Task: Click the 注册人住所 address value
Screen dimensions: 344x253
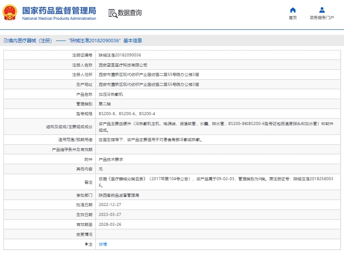Action: point(149,75)
